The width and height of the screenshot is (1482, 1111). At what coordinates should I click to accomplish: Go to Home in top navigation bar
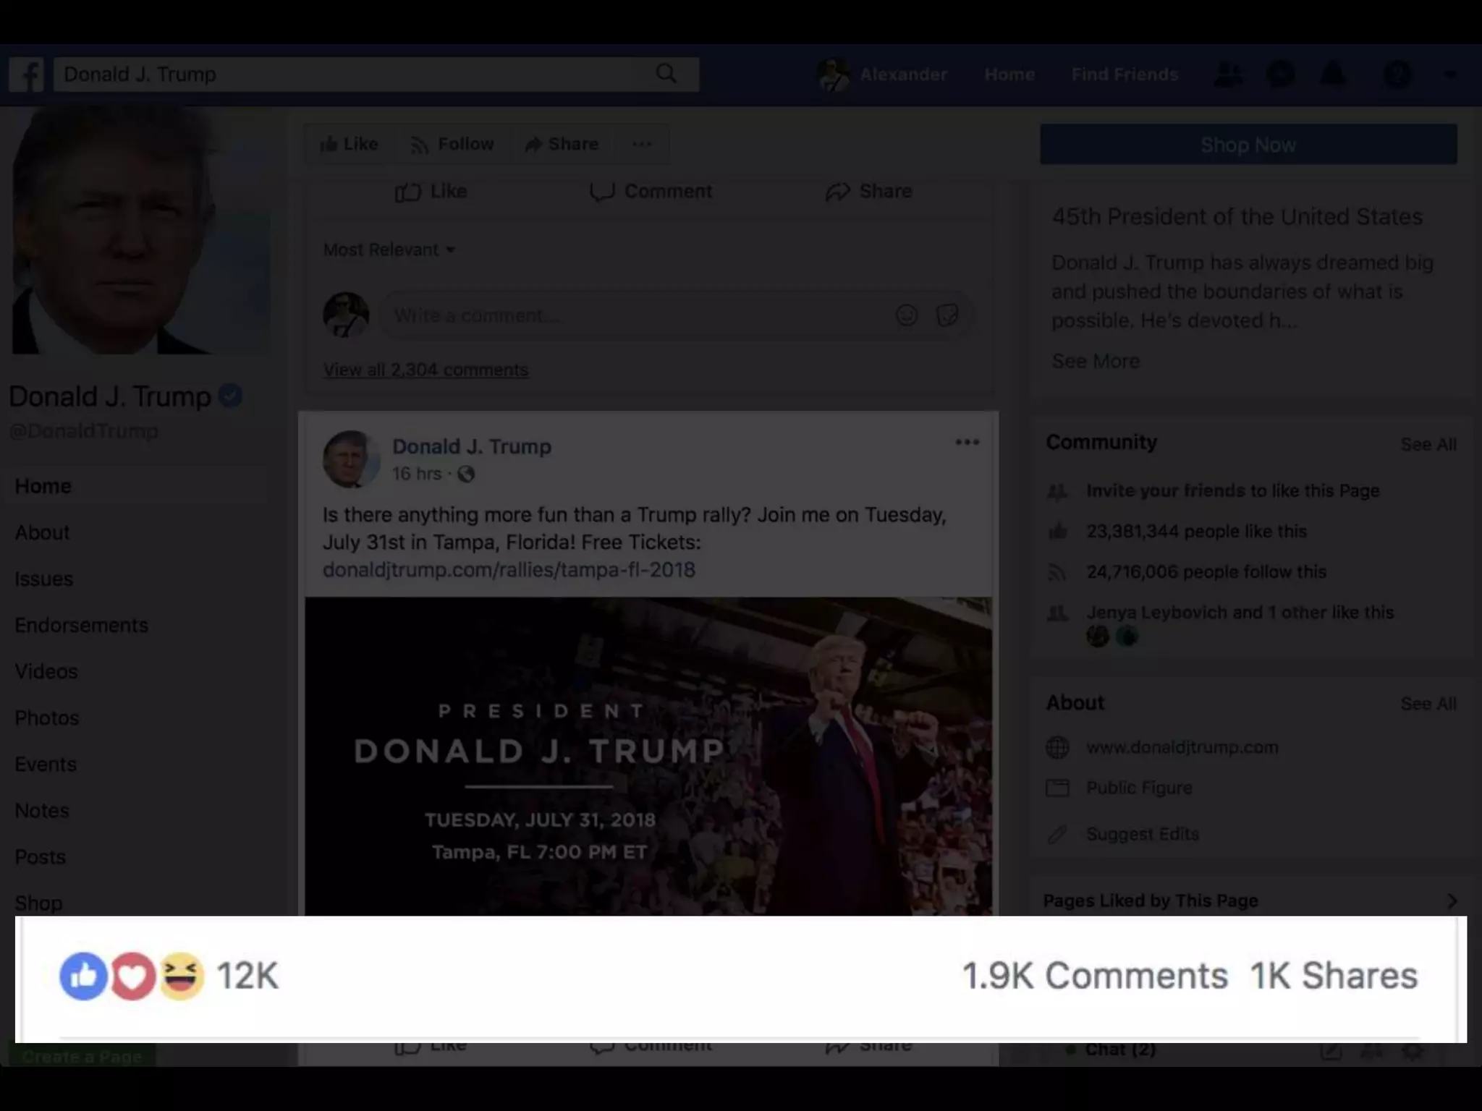(1009, 75)
